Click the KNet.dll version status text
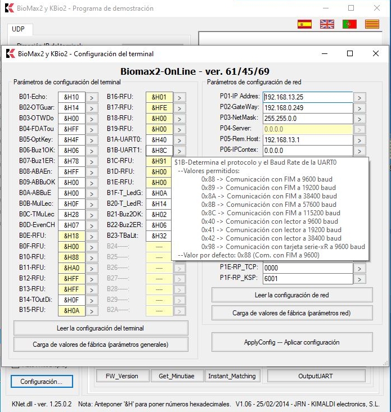Viewport: 391px width, 412px height. (x=42, y=404)
